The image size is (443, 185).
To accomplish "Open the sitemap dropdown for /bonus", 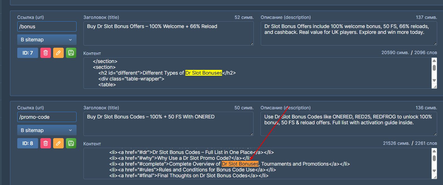I will click(x=47, y=40).
